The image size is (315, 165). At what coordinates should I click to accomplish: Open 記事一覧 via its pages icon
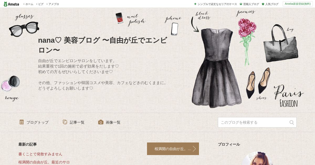(x=65, y=122)
